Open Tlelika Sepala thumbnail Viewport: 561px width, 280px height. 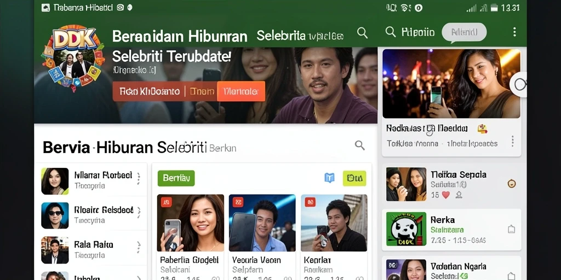(x=406, y=184)
